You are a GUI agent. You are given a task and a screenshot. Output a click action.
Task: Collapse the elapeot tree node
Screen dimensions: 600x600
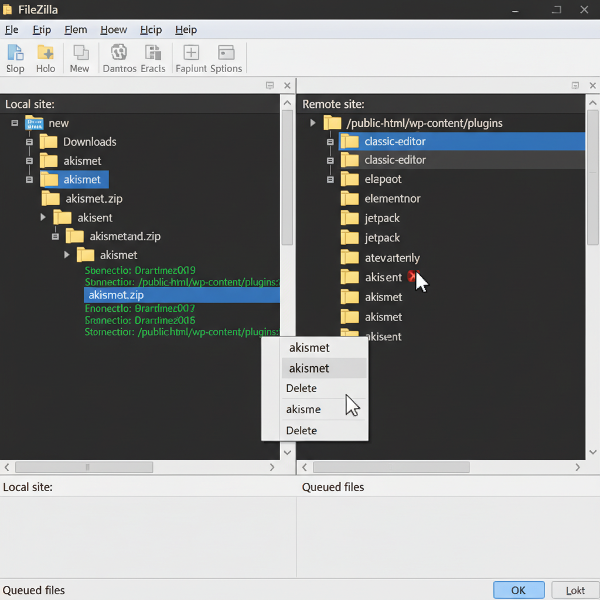[330, 179]
